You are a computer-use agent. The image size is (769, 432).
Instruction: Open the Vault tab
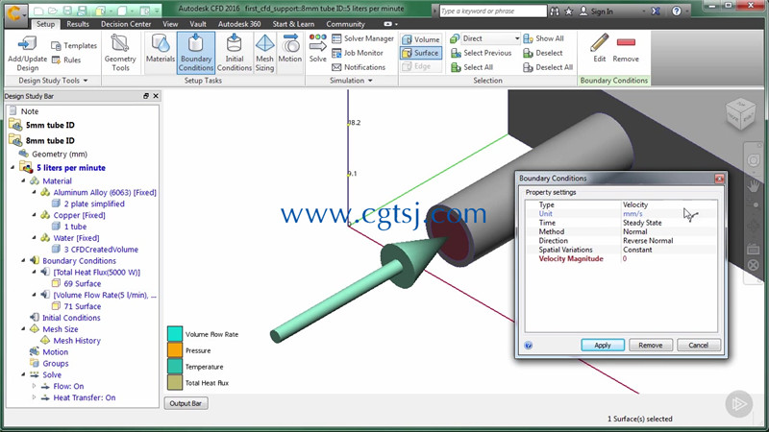(x=198, y=24)
